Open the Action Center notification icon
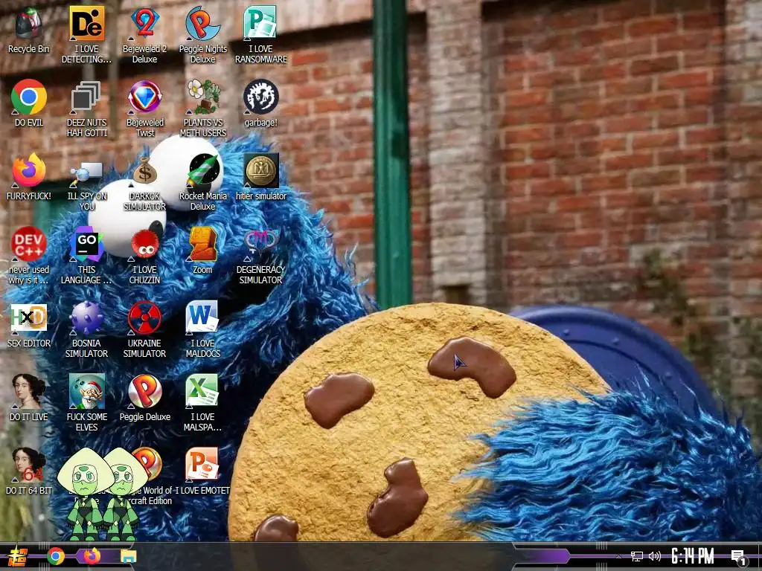Viewport: 762px width, 571px height. (738, 557)
